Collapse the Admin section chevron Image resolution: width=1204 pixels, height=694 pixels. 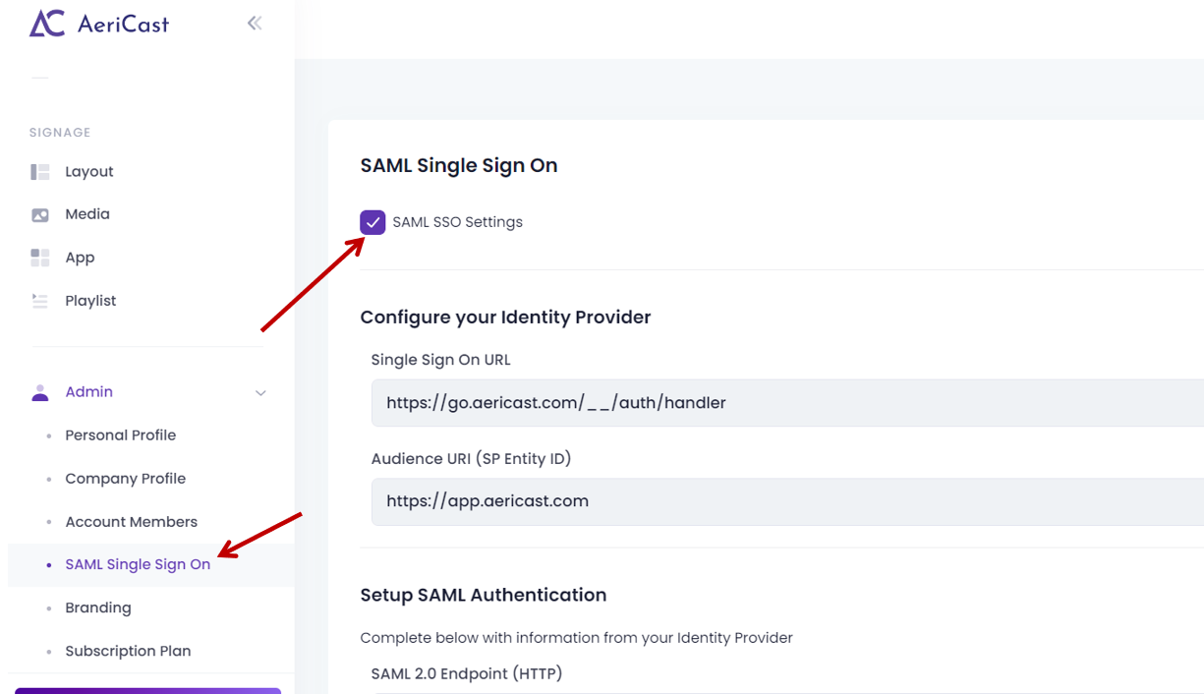260,393
